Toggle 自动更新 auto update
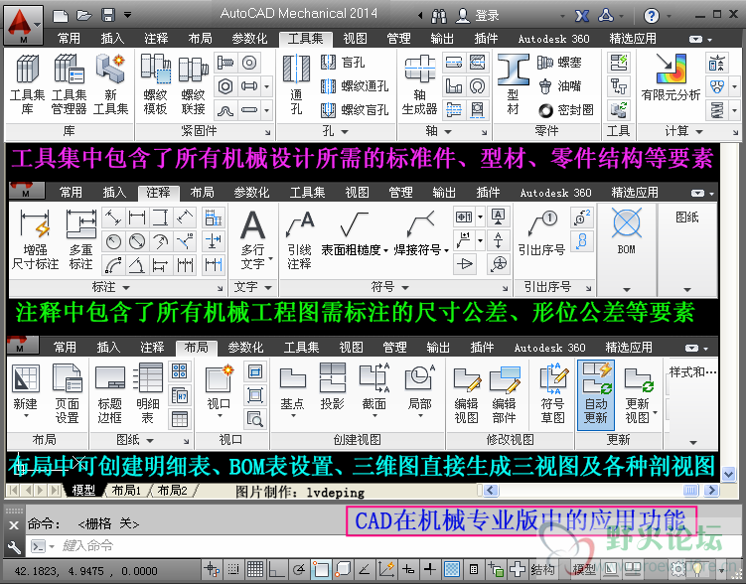746x584 pixels. [596, 394]
